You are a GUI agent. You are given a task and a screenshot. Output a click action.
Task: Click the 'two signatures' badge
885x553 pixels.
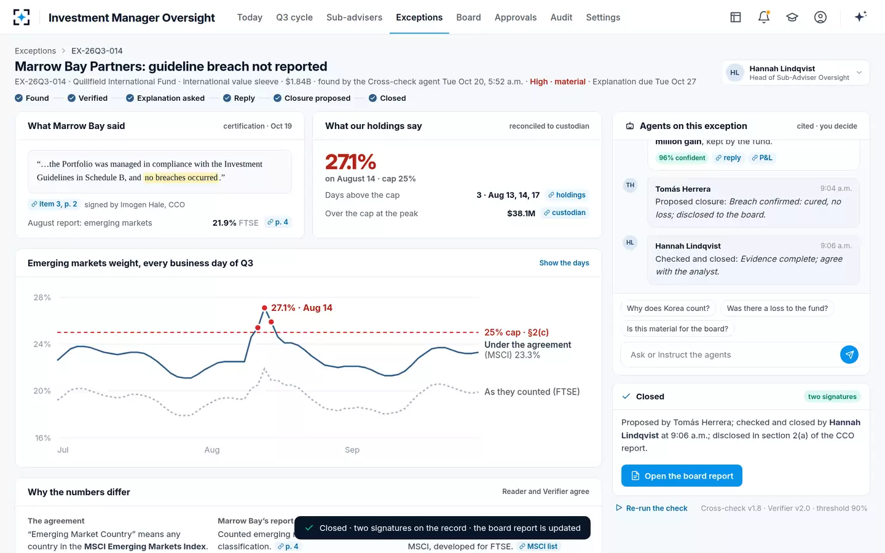coord(832,397)
